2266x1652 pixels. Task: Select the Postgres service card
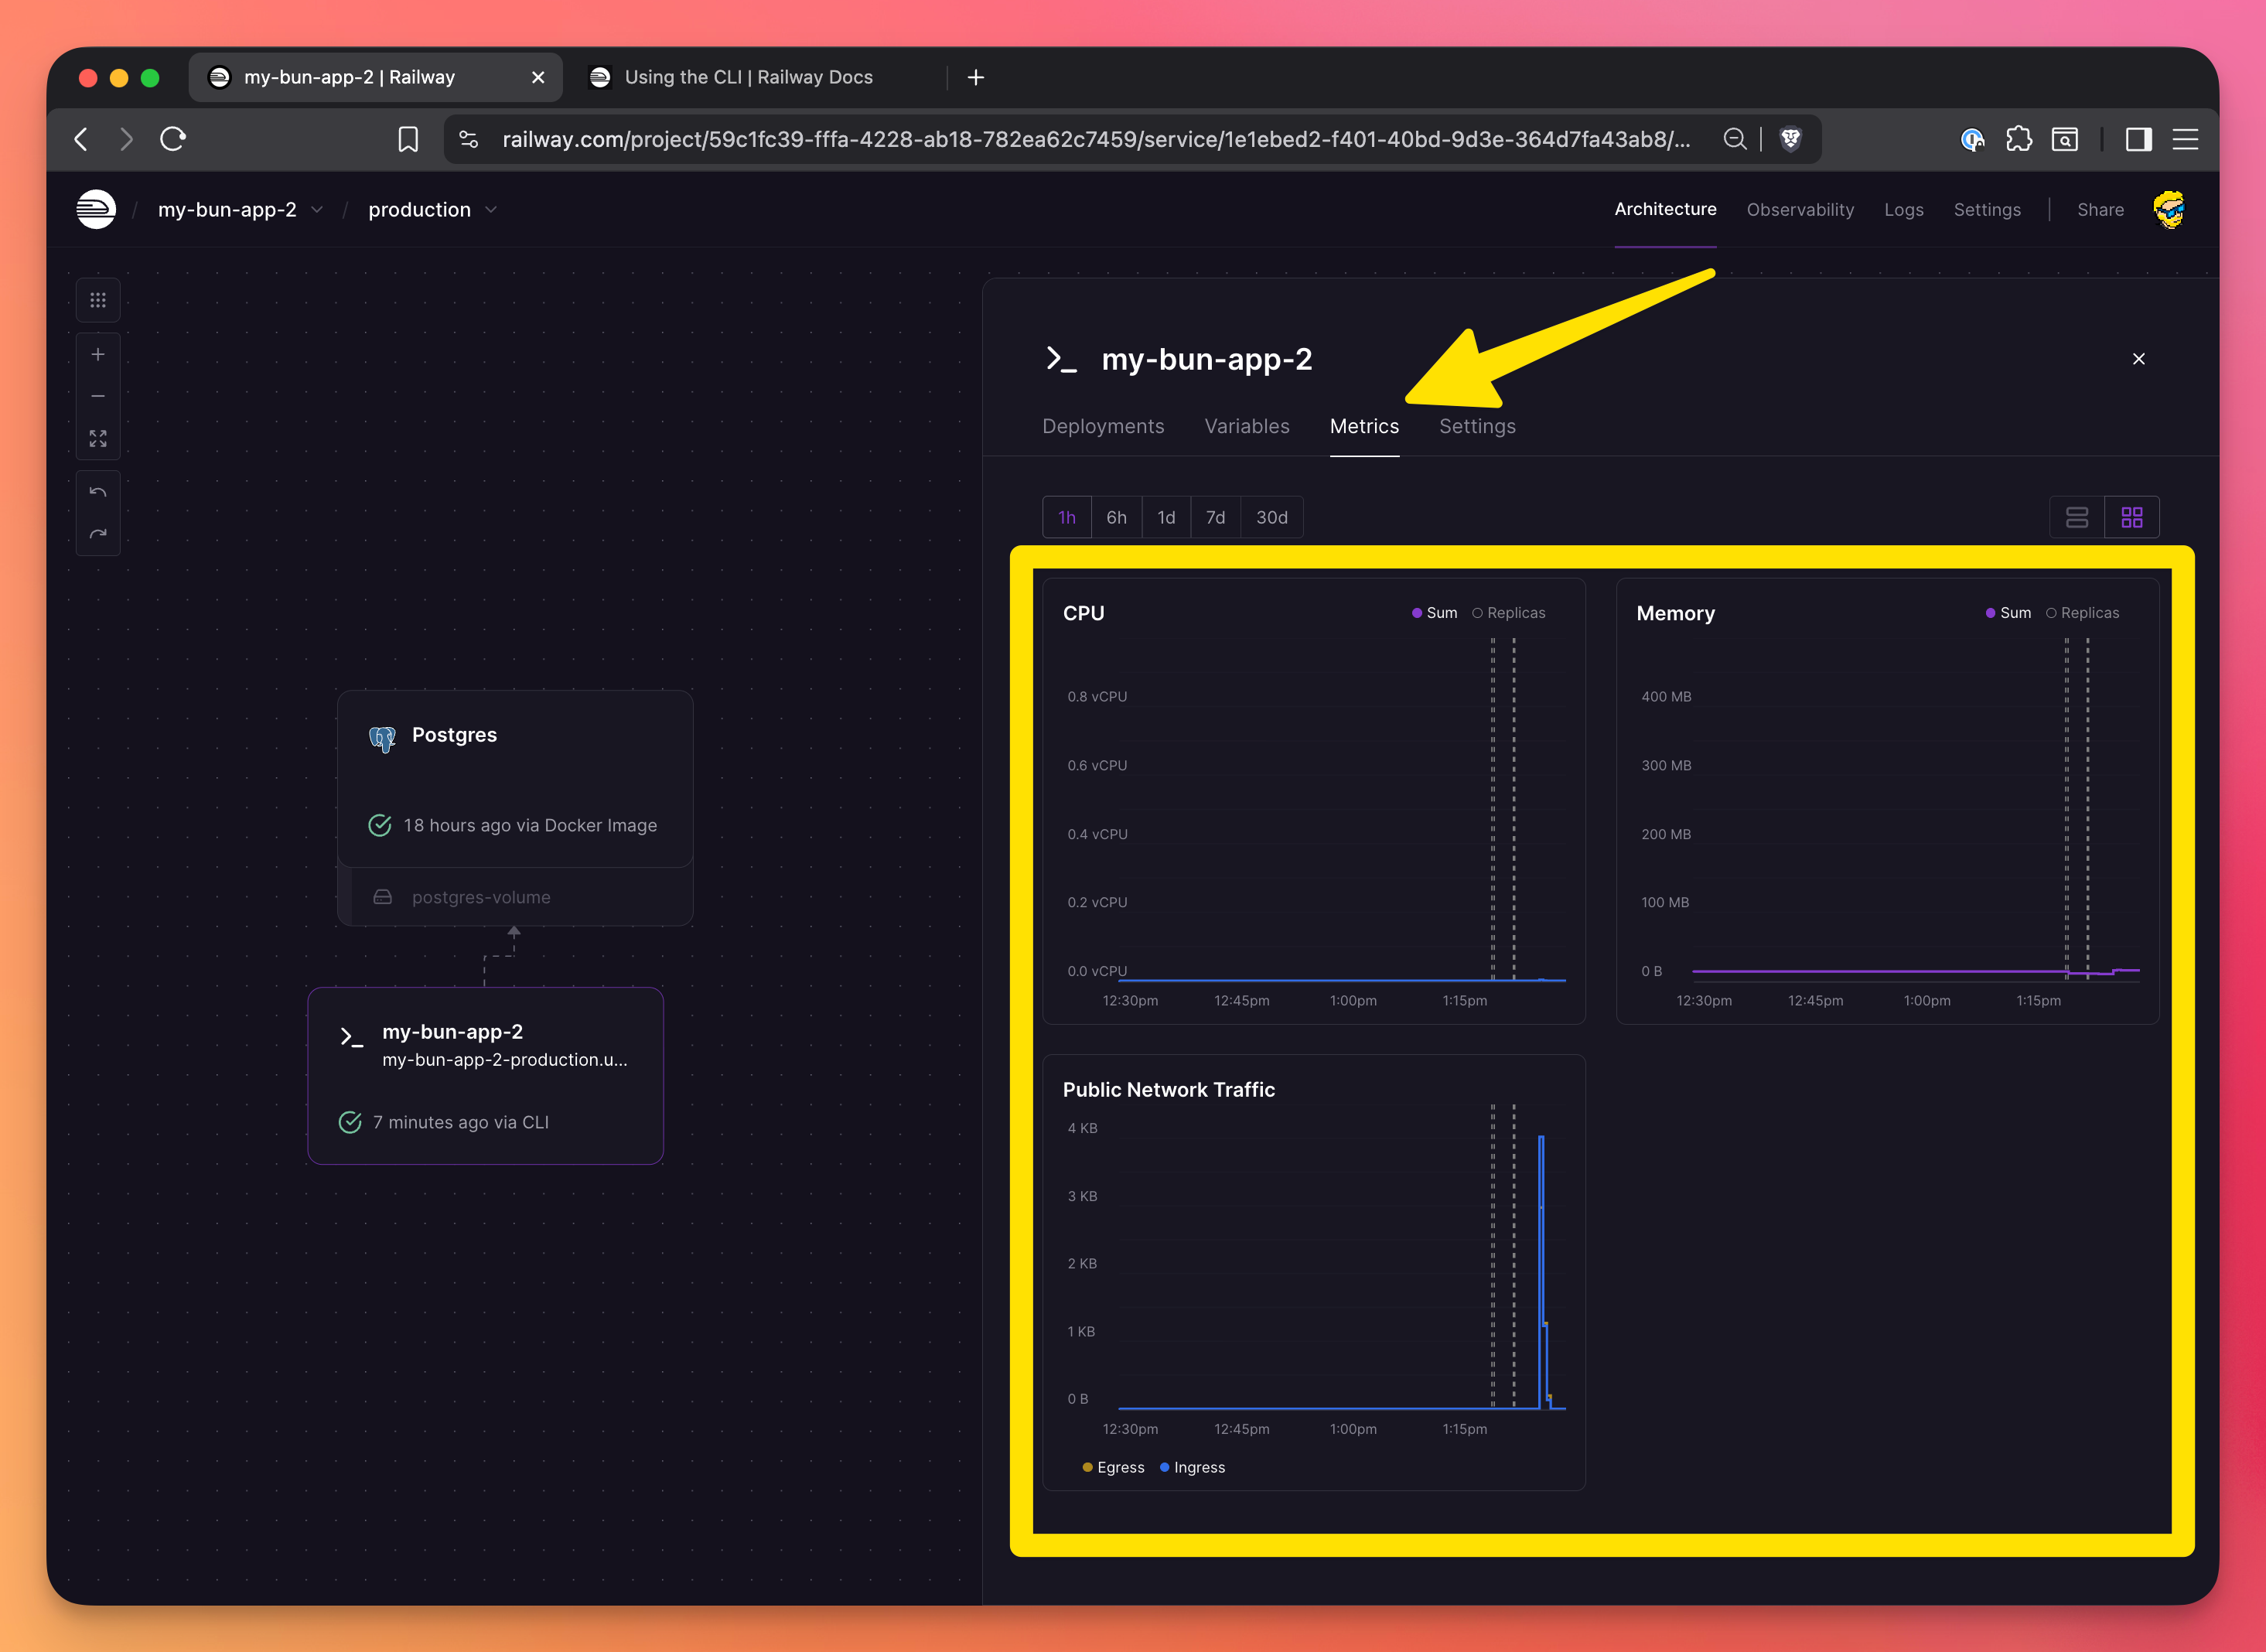514,778
